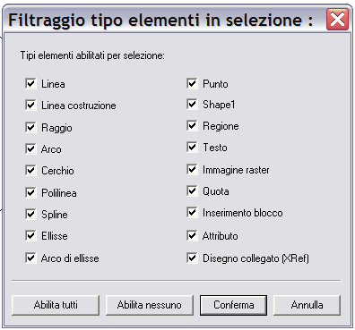Image resolution: width=355 pixels, height=330 pixels.
Task: Cancel dialog using Annulla button
Action: click(x=307, y=305)
